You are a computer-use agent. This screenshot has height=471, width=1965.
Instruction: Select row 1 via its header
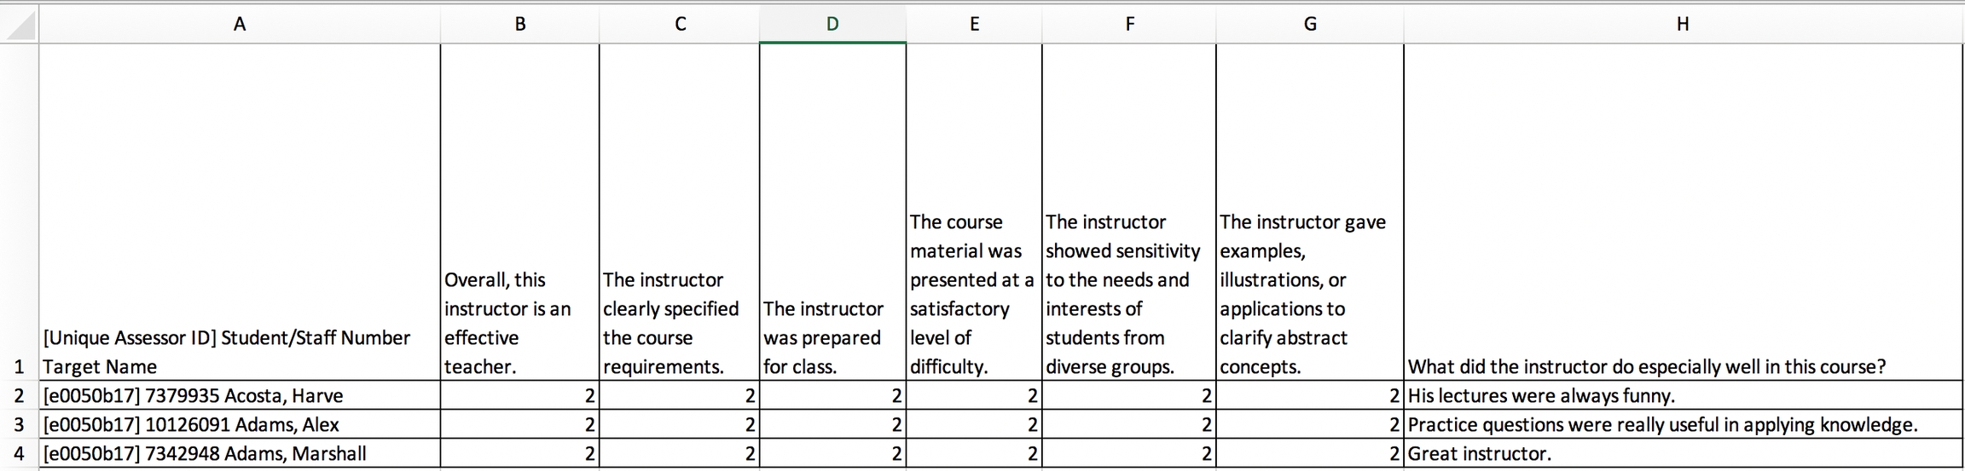[x=20, y=366]
